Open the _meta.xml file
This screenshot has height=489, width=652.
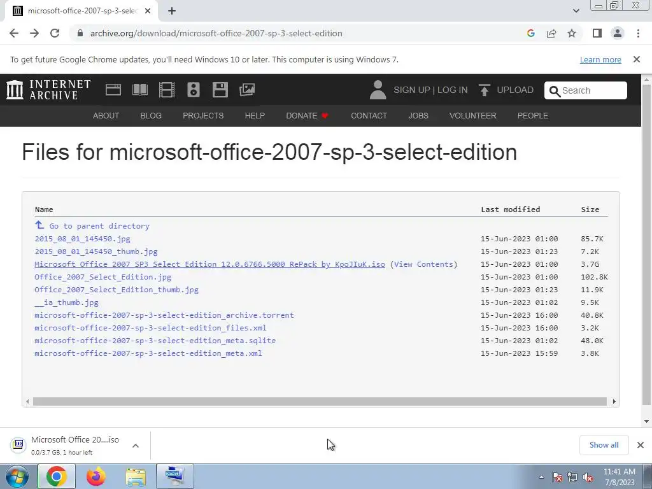pyautogui.click(x=148, y=353)
